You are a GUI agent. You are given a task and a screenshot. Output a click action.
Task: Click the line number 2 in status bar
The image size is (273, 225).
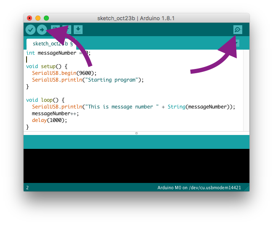tap(27, 188)
